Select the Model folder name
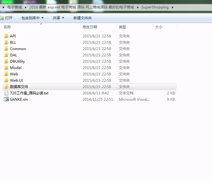 coord(16,68)
